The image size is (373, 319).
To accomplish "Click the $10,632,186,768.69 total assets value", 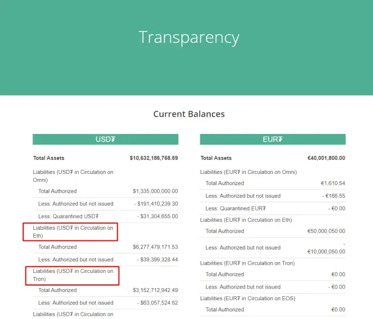I will click(154, 158).
